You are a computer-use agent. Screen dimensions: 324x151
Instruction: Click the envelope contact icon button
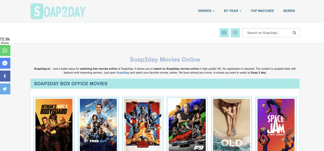235,33
